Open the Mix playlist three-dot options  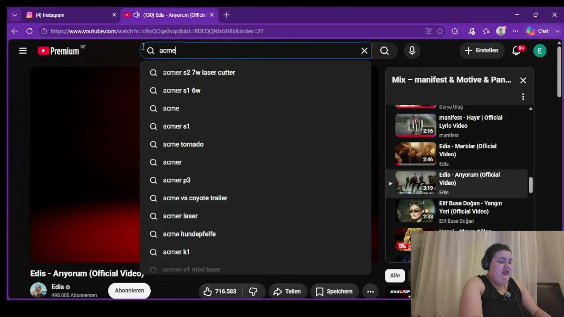pos(523,96)
